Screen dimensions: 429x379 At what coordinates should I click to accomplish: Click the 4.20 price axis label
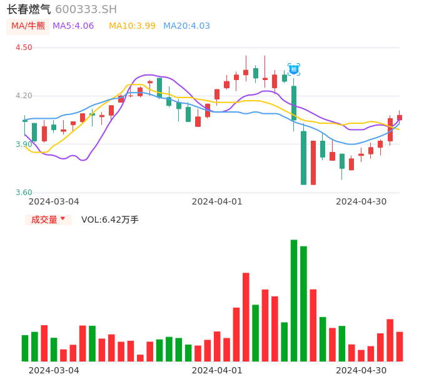24,96
